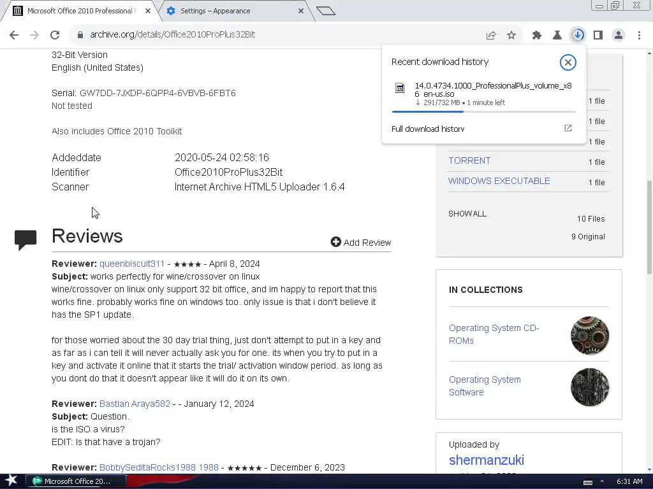Go back to the previous page
The width and height of the screenshot is (653, 489).
click(x=14, y=35)
